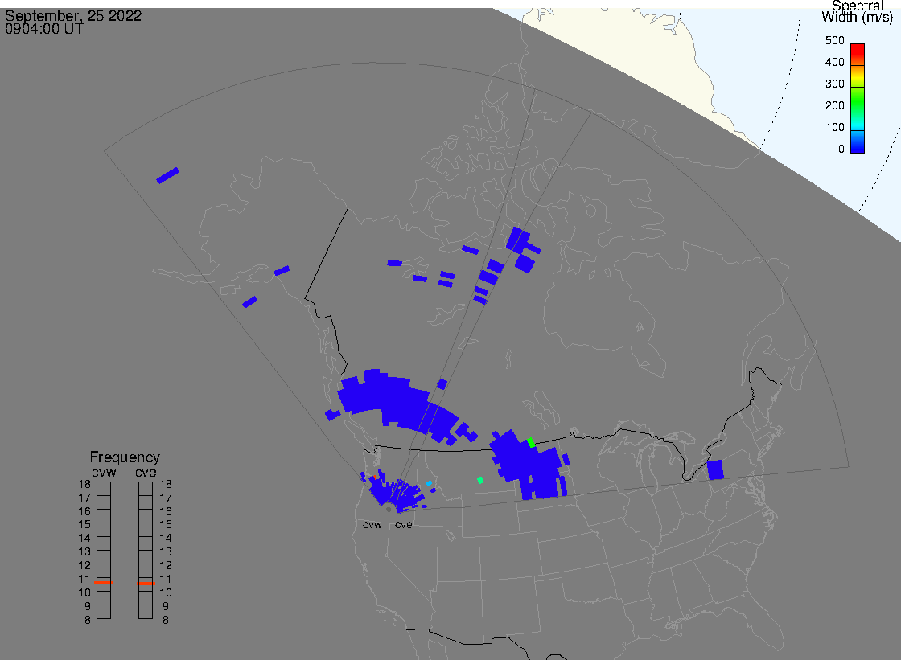The width and height of the screenshot is (901, 660).
Task: Select the 200 label on the color scale
Action: point(835,105)
